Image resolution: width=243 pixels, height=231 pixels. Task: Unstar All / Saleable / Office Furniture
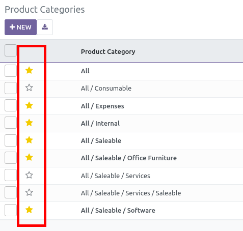tap(29, 157)
